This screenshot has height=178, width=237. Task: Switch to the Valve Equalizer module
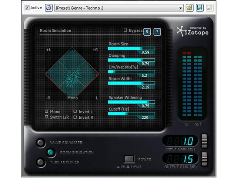pyautogui.click(x=41, y=142)
